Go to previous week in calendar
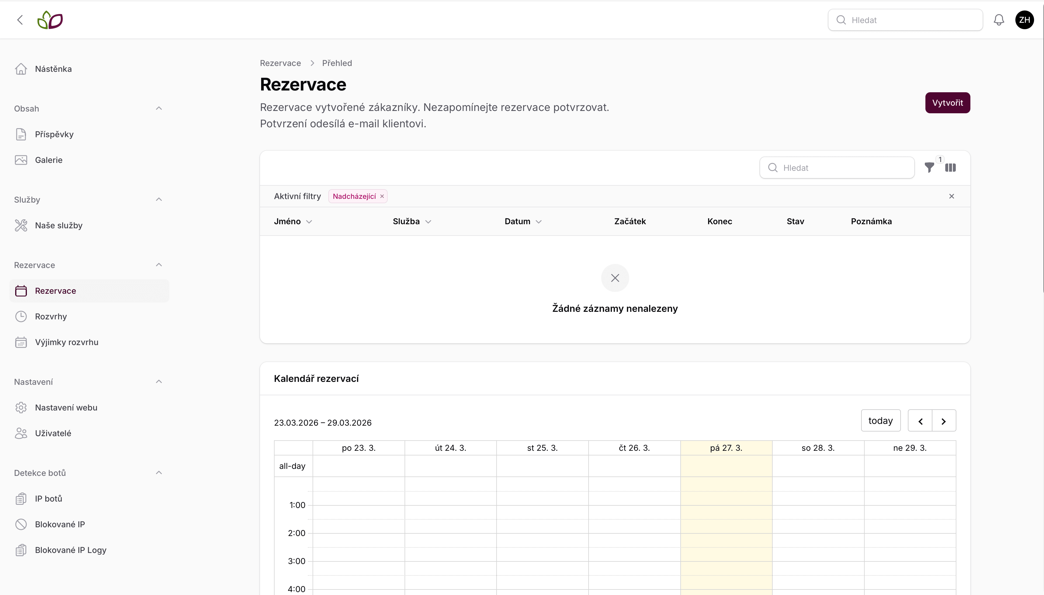 coord(920,421)
